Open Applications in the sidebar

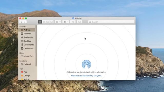27,37
